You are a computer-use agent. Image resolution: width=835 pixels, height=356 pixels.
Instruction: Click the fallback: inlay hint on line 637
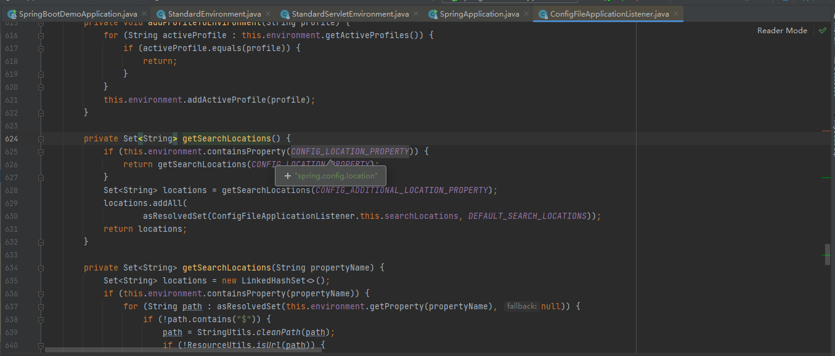point(521,306)
